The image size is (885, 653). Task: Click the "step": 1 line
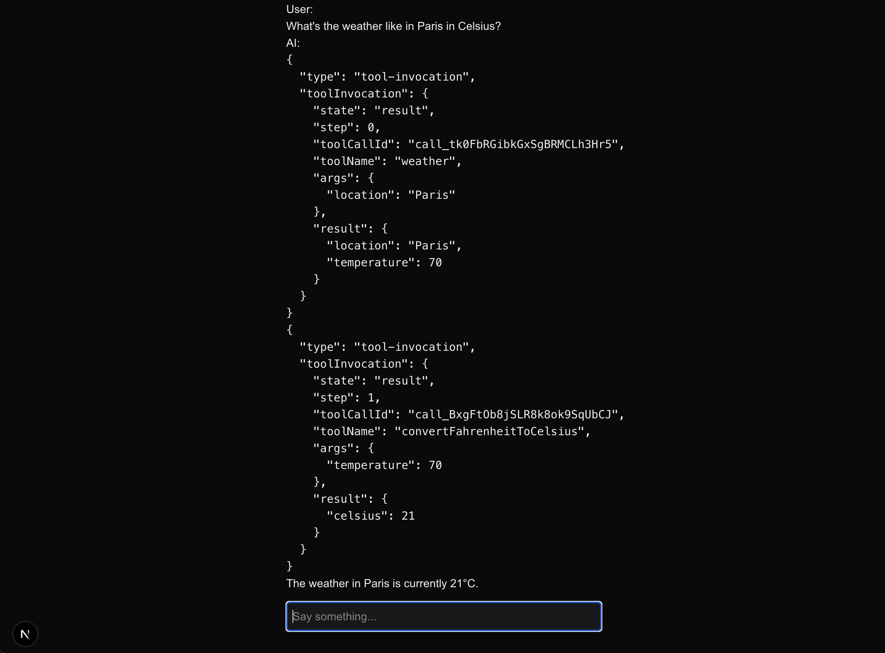tap(346, 398)
